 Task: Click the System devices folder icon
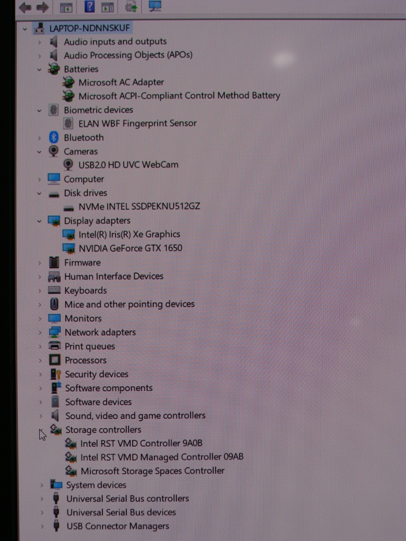tap(56, 484)
